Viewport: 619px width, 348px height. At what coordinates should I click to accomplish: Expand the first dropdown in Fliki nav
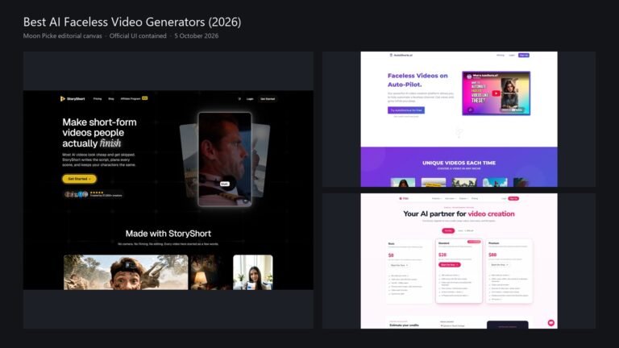coord(436,198)
